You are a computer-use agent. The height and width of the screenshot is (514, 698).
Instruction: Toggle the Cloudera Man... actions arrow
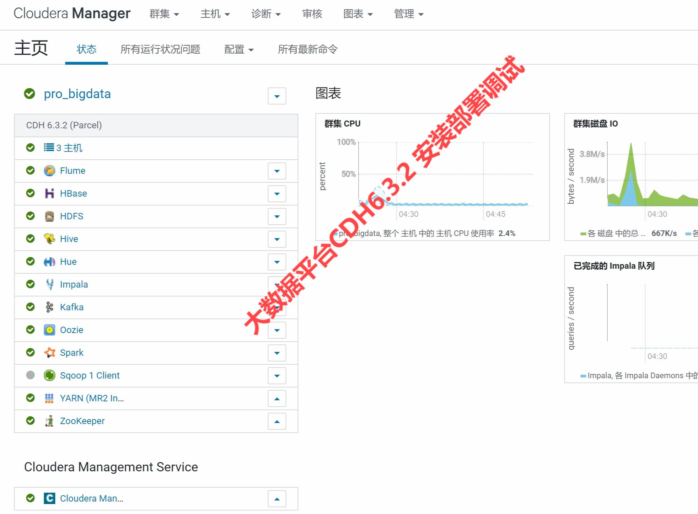pos(277,499)
